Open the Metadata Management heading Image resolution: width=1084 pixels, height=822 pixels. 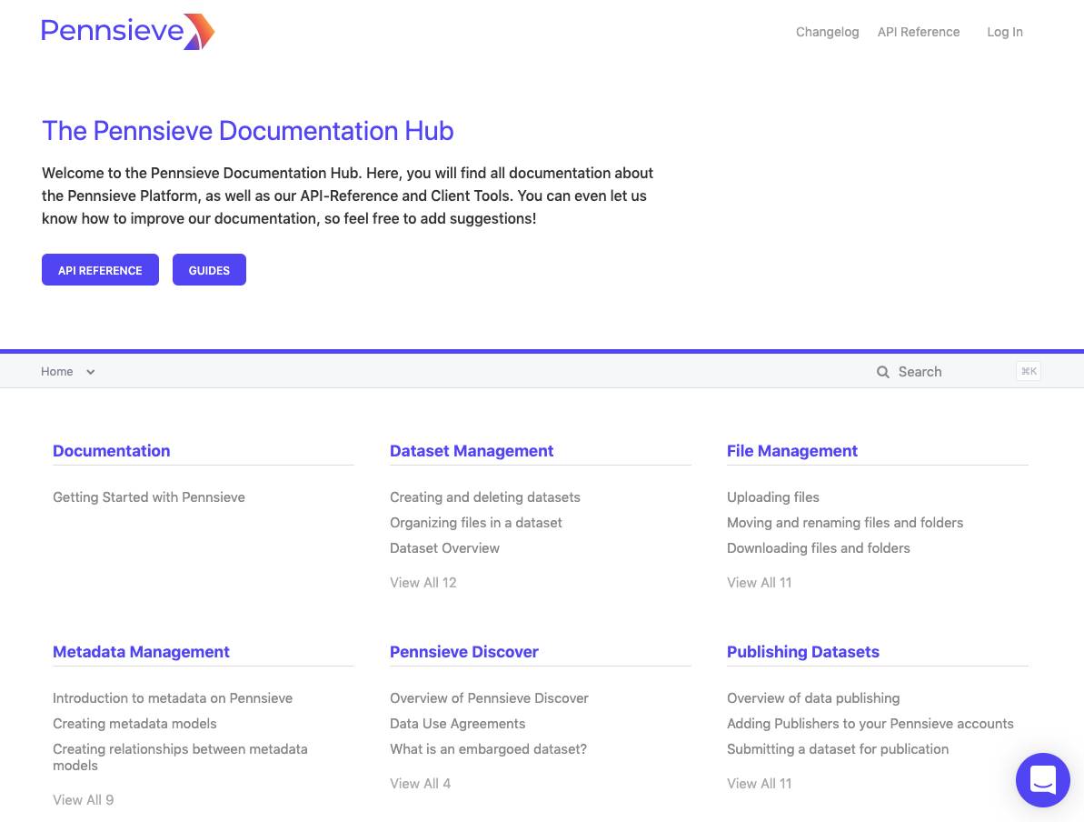coord(141,652)
